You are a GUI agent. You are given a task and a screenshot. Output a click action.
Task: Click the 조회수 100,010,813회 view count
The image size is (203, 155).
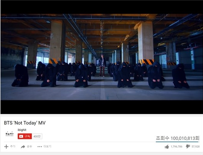point(177,138)
